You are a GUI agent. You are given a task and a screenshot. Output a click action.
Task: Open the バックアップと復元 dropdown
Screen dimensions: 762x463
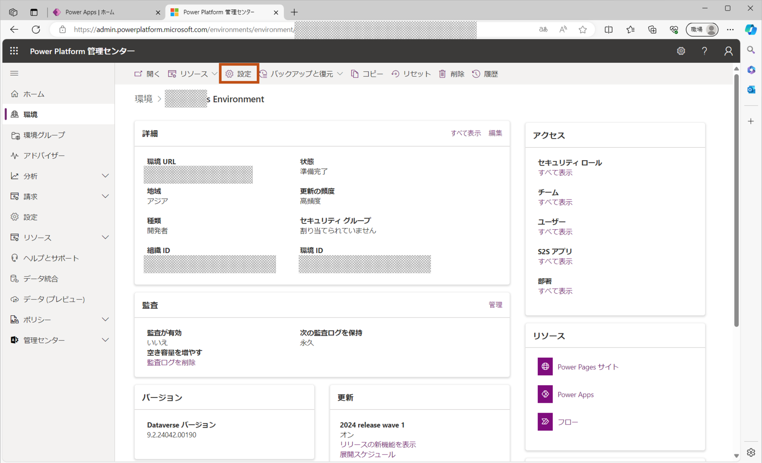tap(301, 74)
